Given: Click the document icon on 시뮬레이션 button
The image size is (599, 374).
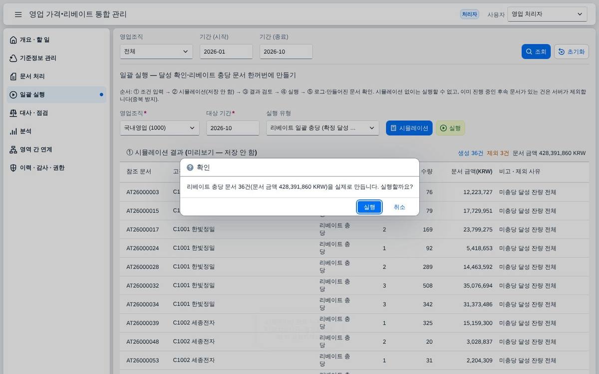Looking at the screenshot, I should [x=393, y=128].
